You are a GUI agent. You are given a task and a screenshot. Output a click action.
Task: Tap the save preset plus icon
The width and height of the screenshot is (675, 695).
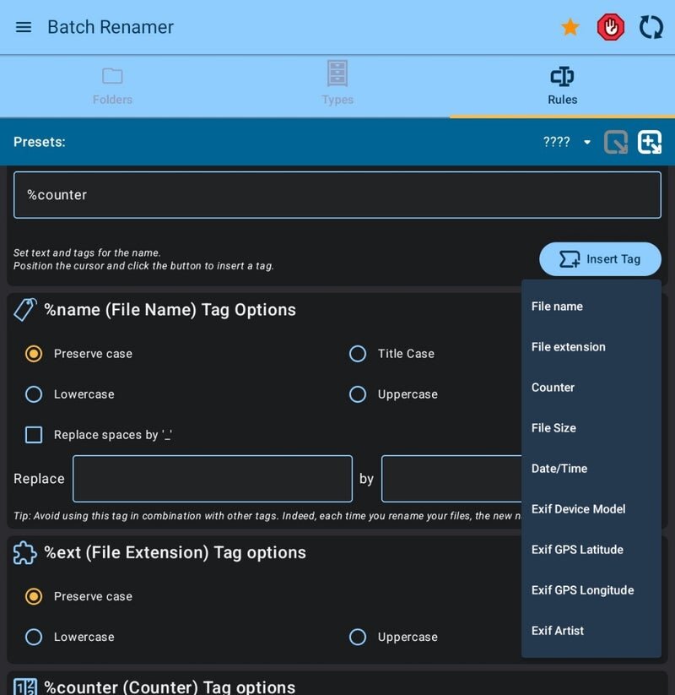(650, 142)
